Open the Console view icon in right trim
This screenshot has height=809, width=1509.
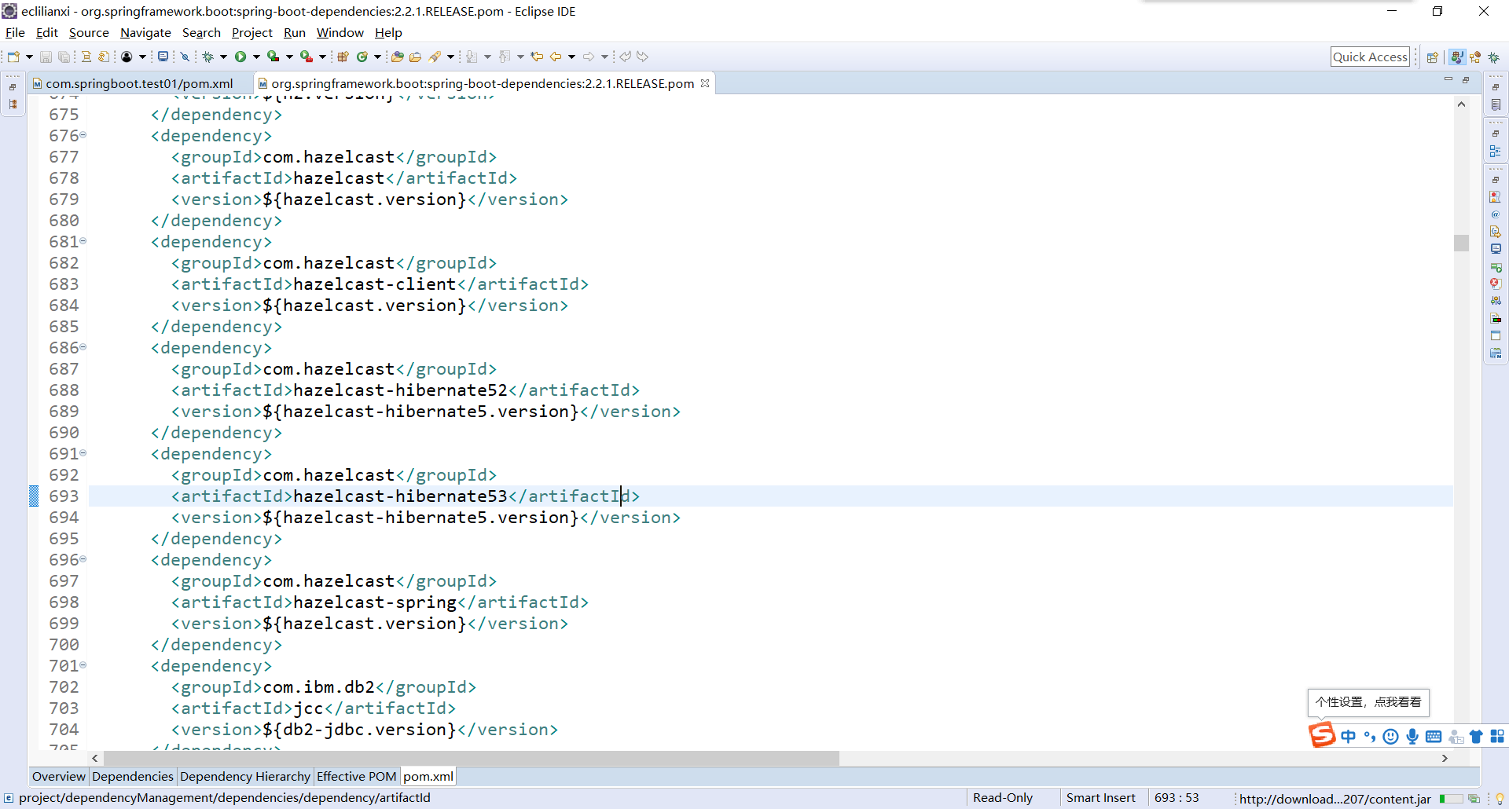(1496, 249)
